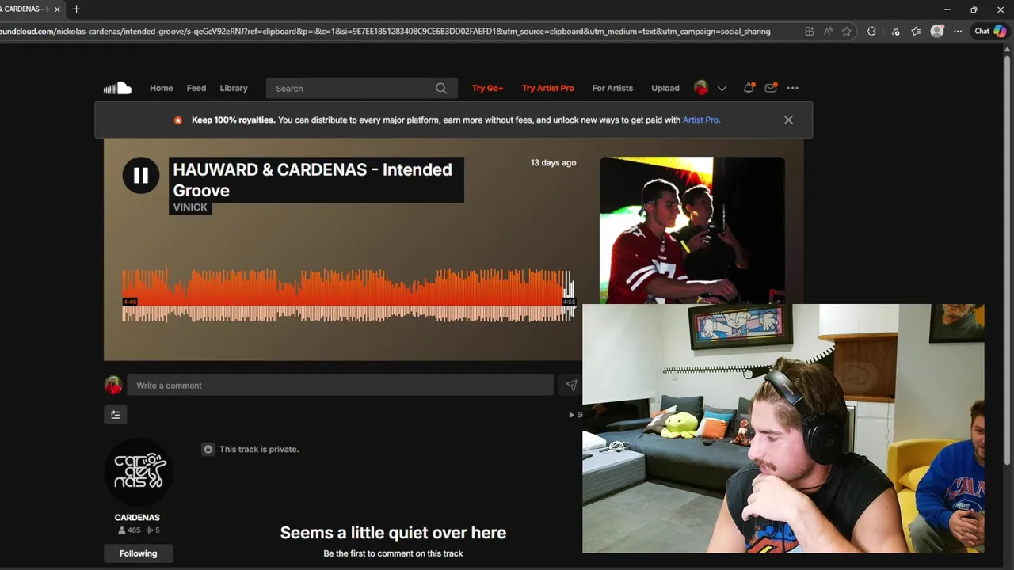Open the favorites list icon
The image size is (1014, 570).
(x=917, y=32)
